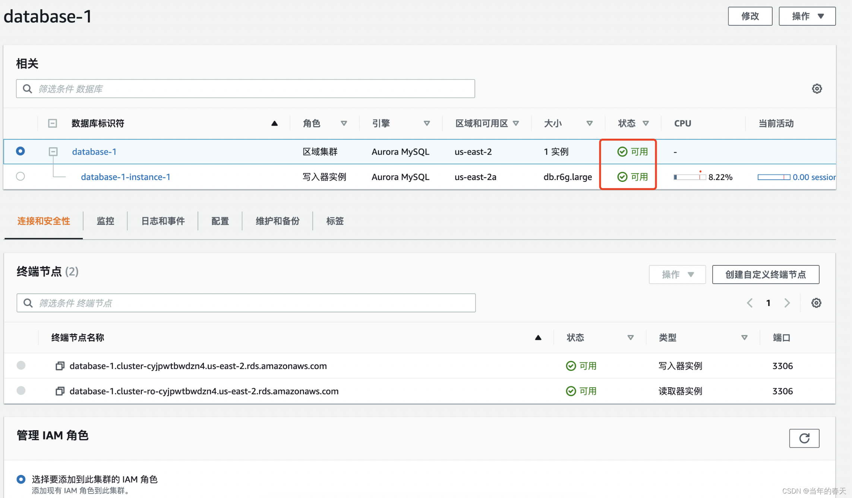Image resolution: width=852 pixels, height=498 pixels.
Task: Go to previous endpoints page arrow
Action: click(x=750, y=303)
